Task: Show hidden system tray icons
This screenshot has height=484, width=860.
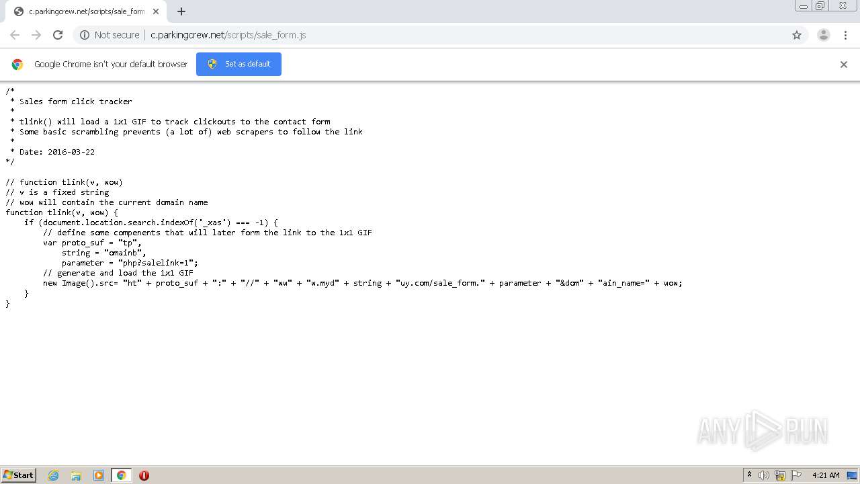Action: point(749,475)
